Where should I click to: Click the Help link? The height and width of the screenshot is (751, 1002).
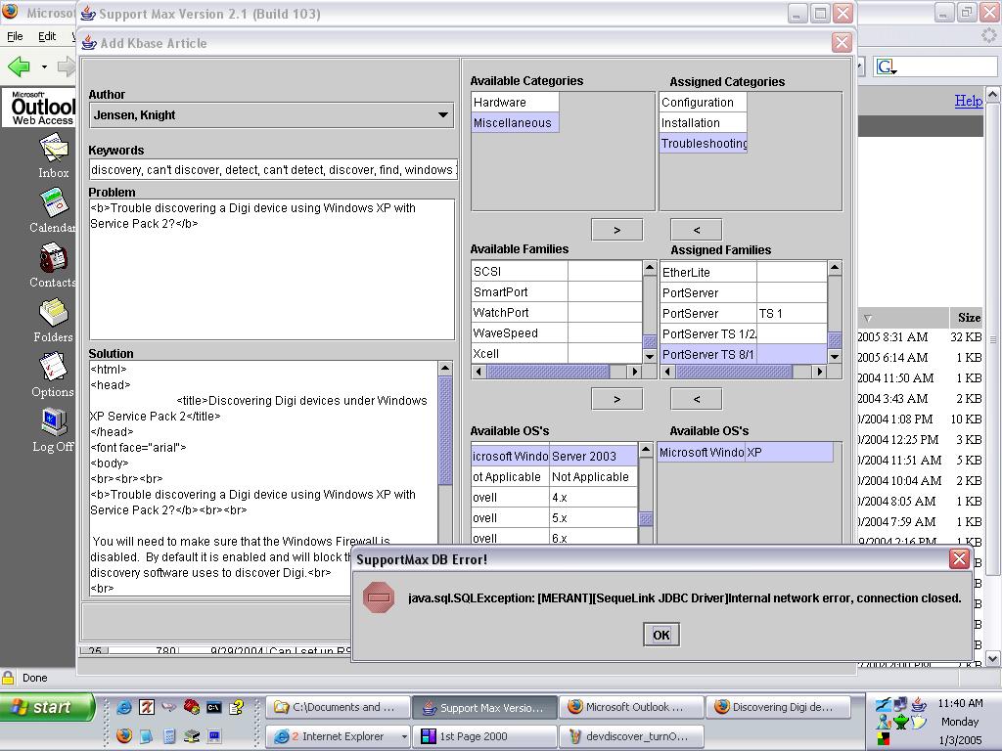(968, 101)
